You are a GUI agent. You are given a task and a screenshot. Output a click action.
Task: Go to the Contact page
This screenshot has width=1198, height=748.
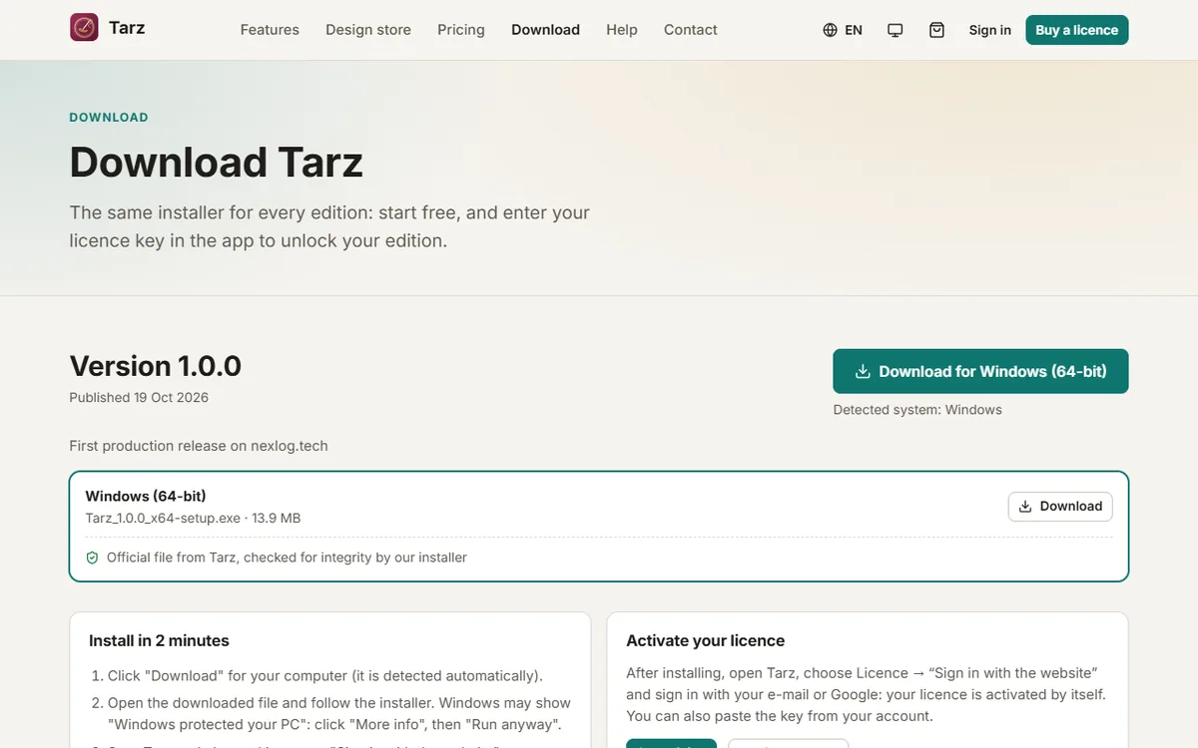691,30
